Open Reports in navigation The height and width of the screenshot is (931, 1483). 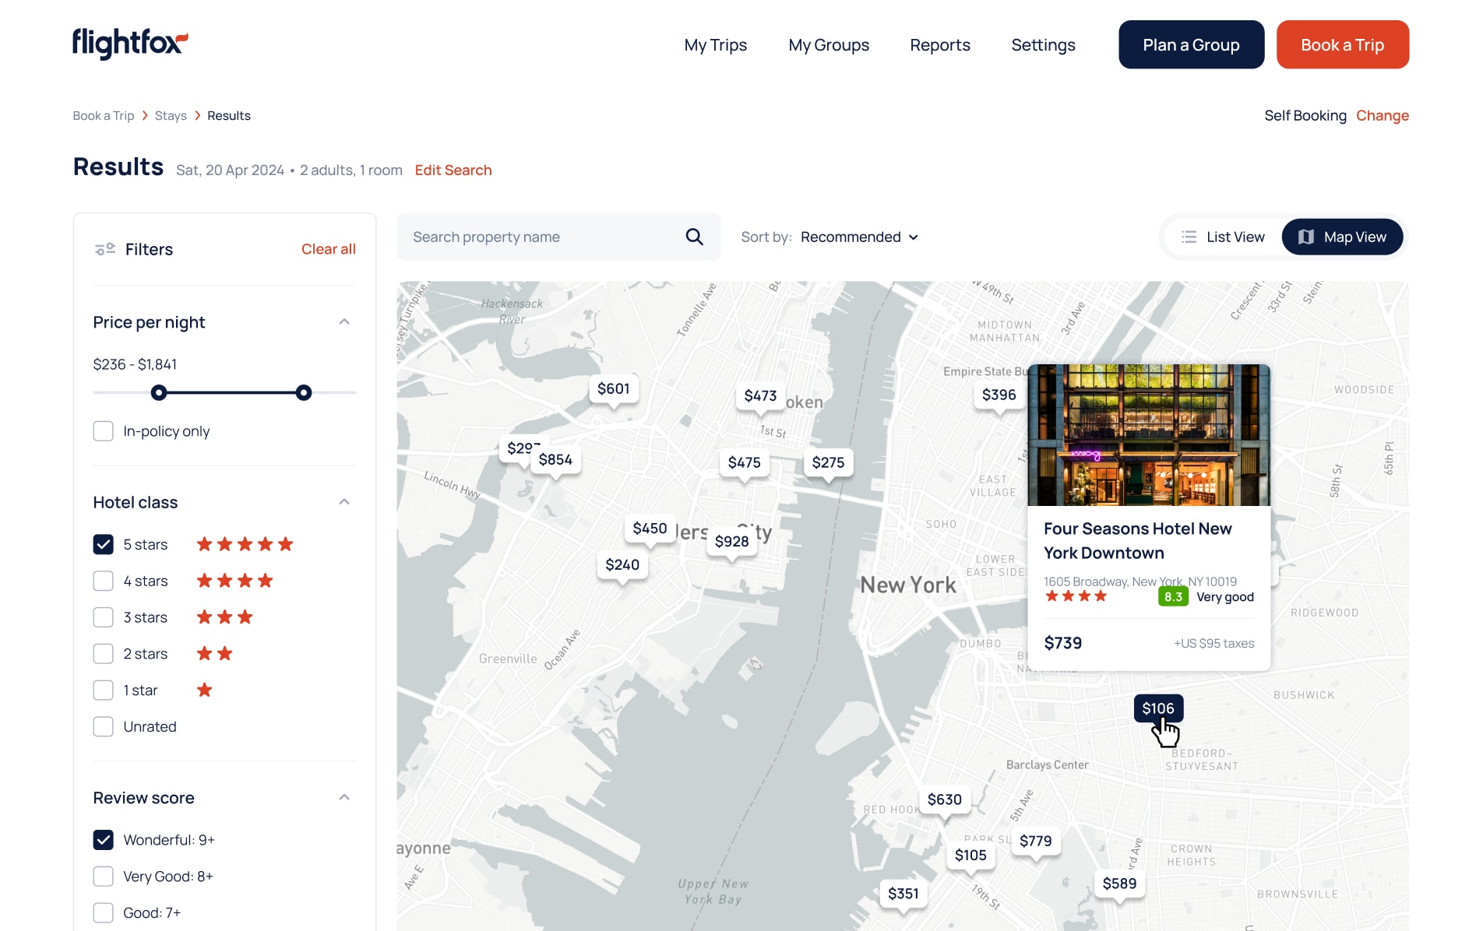940,45
